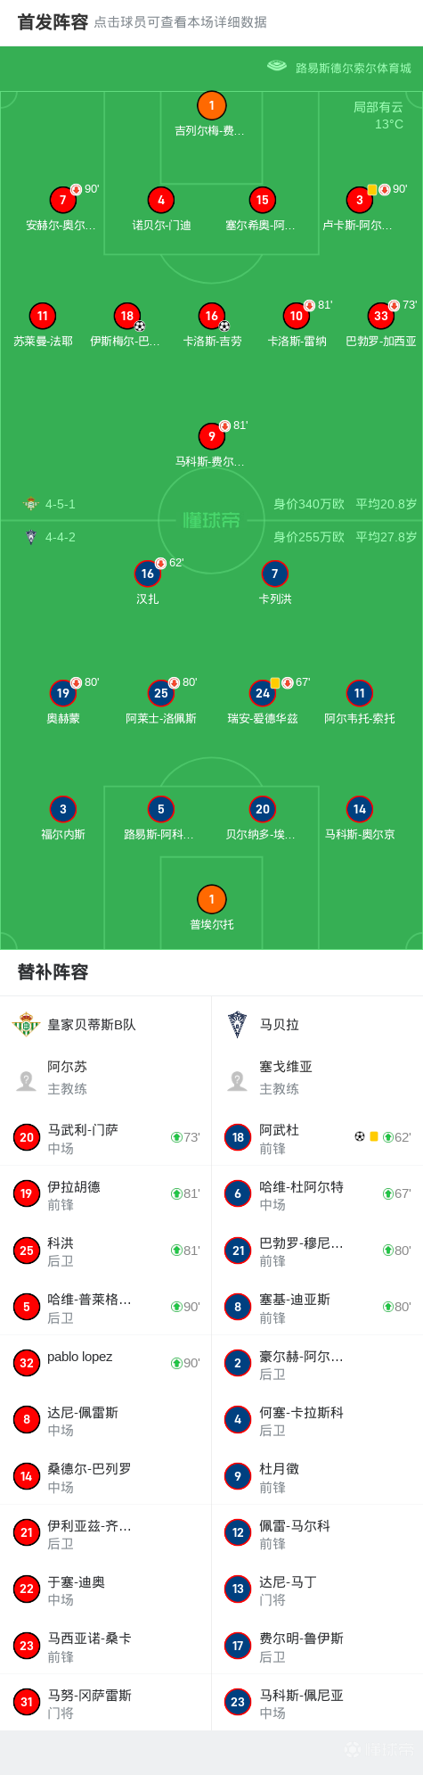Viewport: 423px width, 1775px height.
Task: Click the stadium icon beside 路易斯德尔索尔体育城
Action: pos(277,66)
